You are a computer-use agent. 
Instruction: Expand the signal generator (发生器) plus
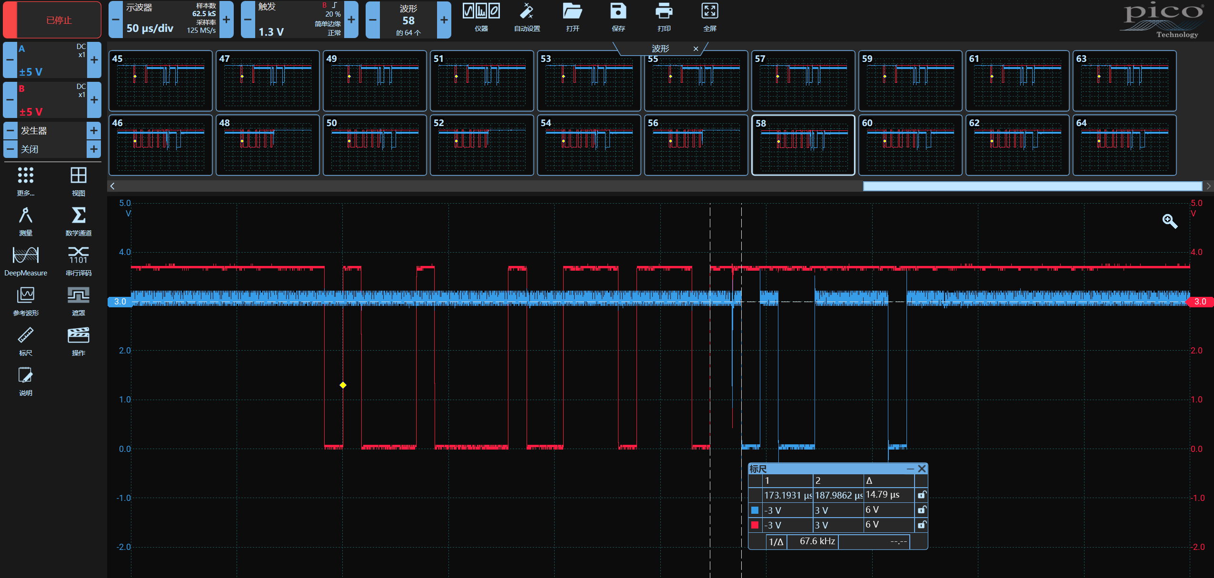pyautogui.click(x=94, y=130)
